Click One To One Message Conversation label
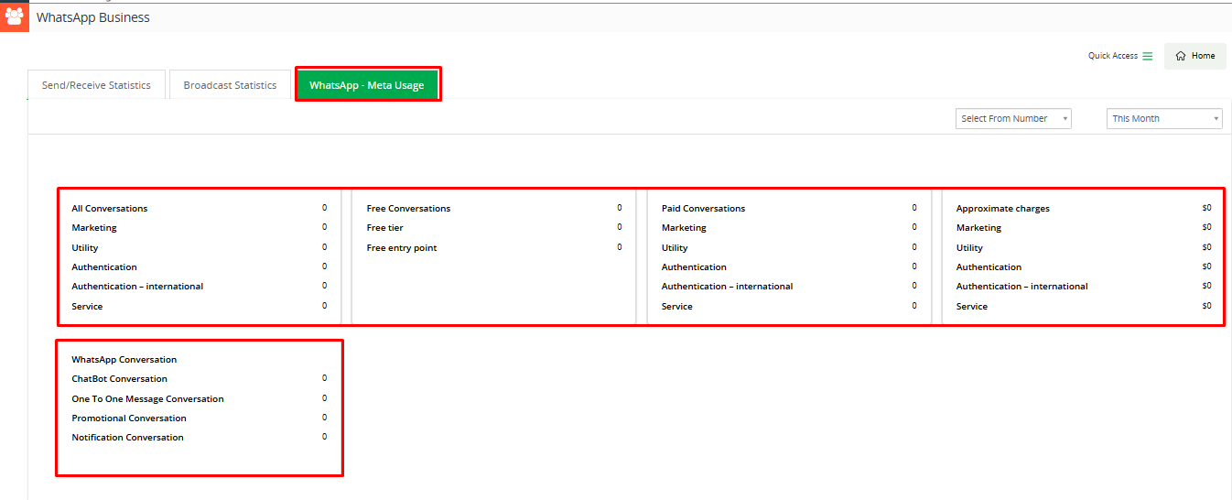 coord(147,399)
